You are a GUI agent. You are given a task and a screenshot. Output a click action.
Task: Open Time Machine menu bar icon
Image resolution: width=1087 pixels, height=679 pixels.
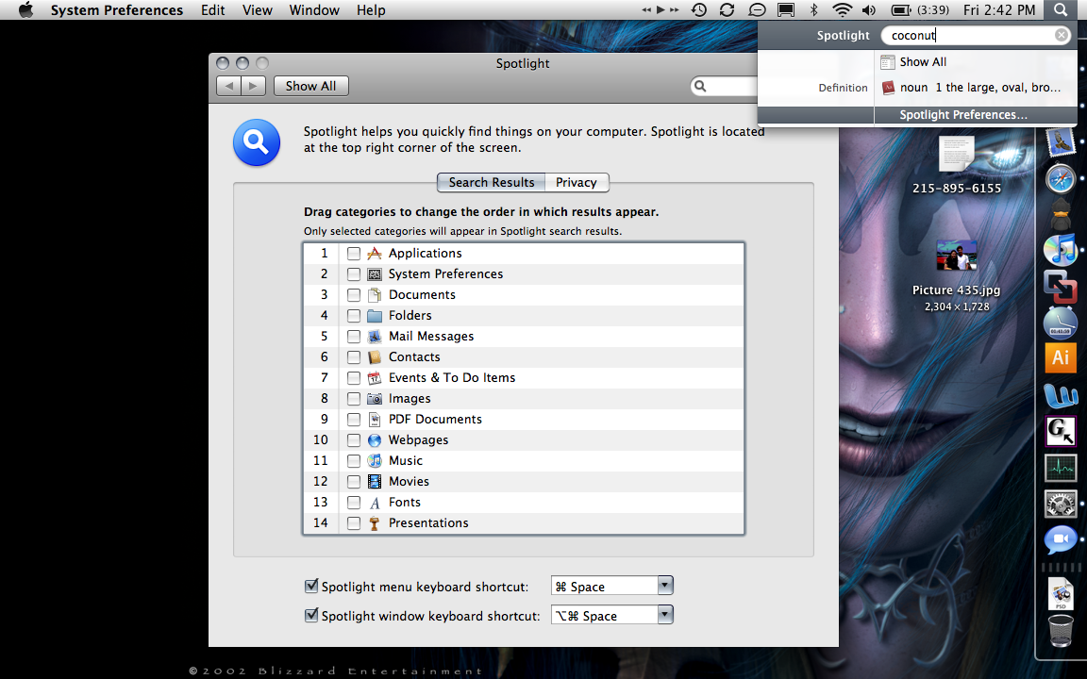coord(699,9)
